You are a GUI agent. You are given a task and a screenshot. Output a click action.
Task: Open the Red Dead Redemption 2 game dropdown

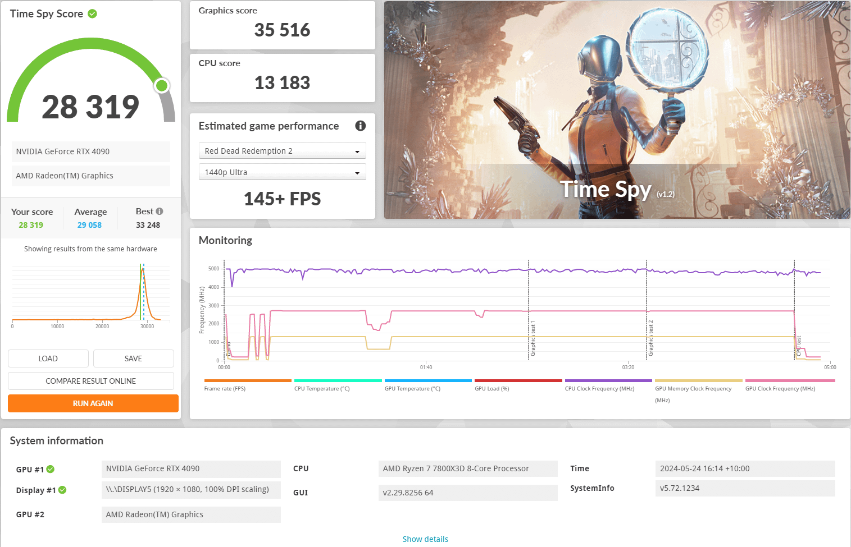coord(283,151)
